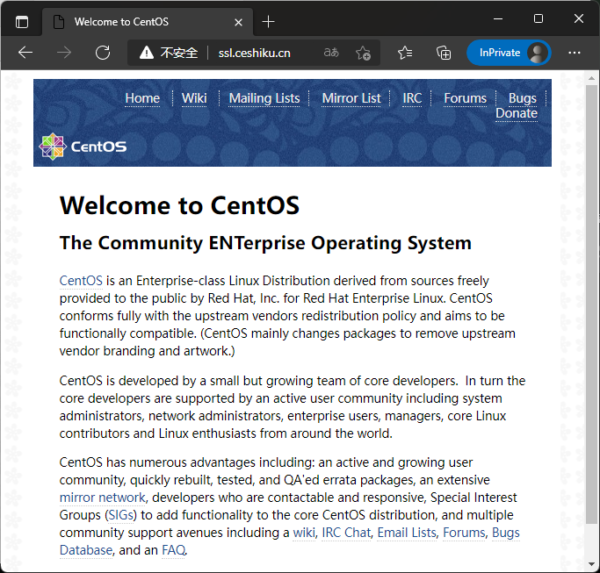Click the scrollbar up arrow

click(591, 78)
